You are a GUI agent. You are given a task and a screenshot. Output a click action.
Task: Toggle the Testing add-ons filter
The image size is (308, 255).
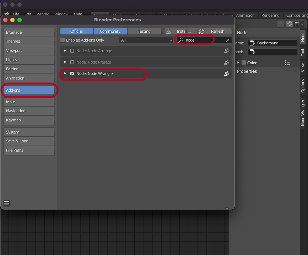(x=144, y=31)
